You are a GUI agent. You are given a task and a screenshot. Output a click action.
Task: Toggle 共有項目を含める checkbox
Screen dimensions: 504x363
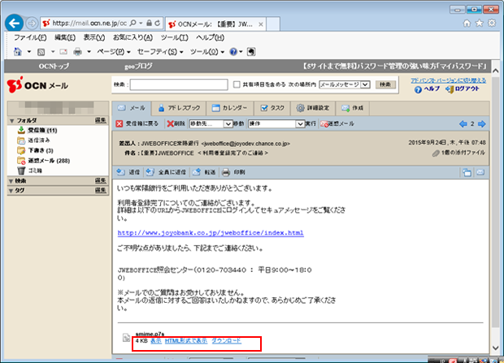tap(237, 84)
